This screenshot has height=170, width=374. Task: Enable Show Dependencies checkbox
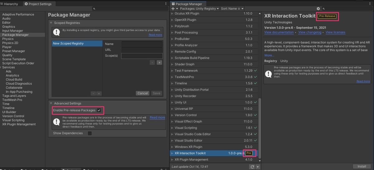90,133
